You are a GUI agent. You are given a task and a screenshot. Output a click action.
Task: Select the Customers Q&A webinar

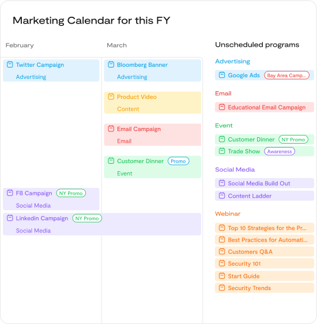pos(265,252)
